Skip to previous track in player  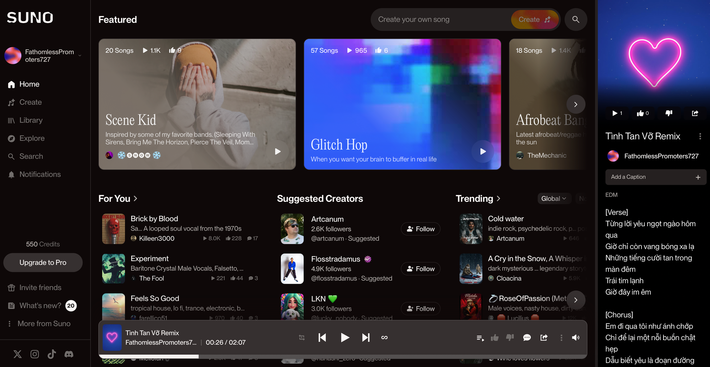[x=322, y=338]
